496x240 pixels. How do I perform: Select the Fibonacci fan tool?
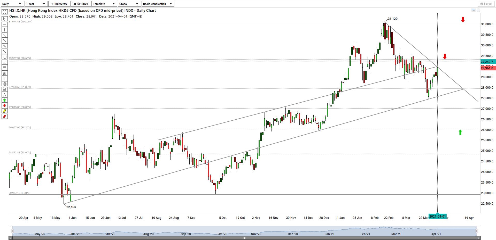[4, 73]
